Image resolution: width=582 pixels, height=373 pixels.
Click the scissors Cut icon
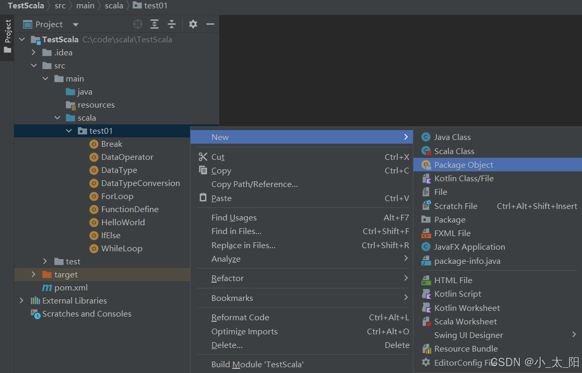[203, 157]
